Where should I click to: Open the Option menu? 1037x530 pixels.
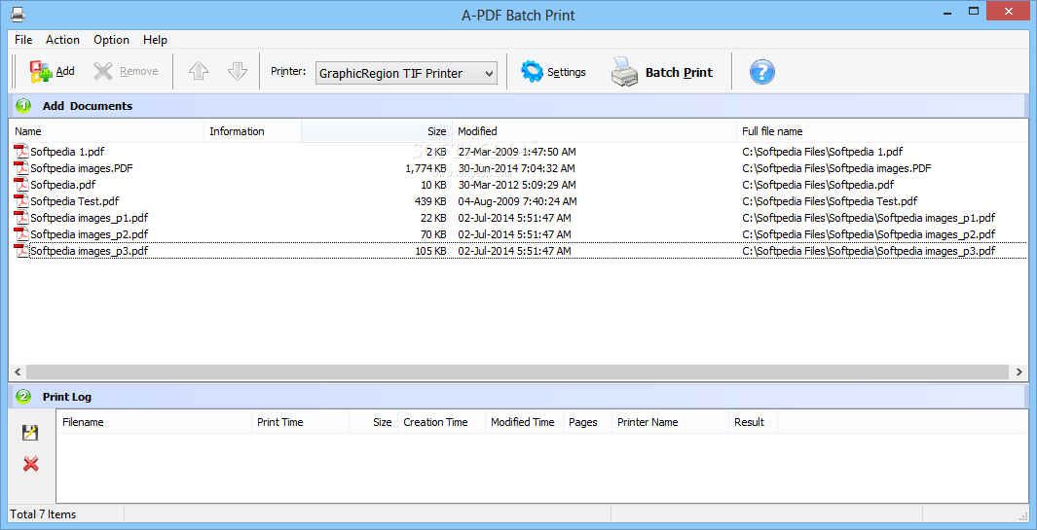pyautogui.click(x=111, y=40)
